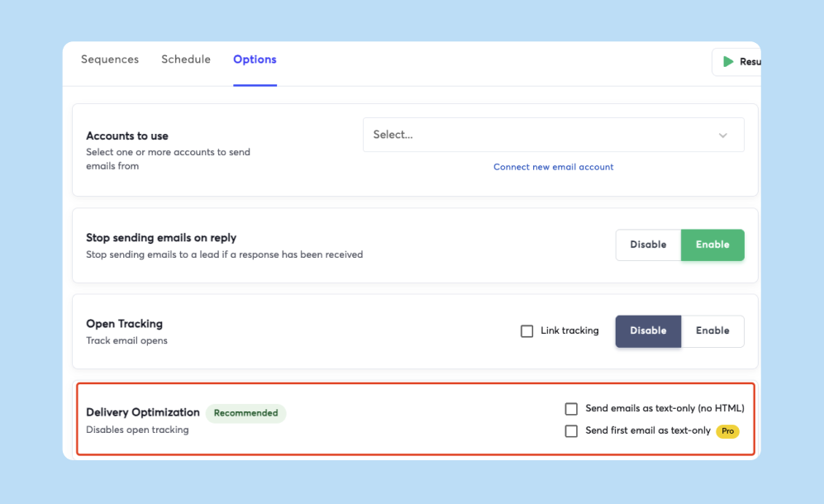Check Send emails as text-only (no HTML)
Image resolution: width=824 pixels, height=504 pixels.
pos(571,409)
